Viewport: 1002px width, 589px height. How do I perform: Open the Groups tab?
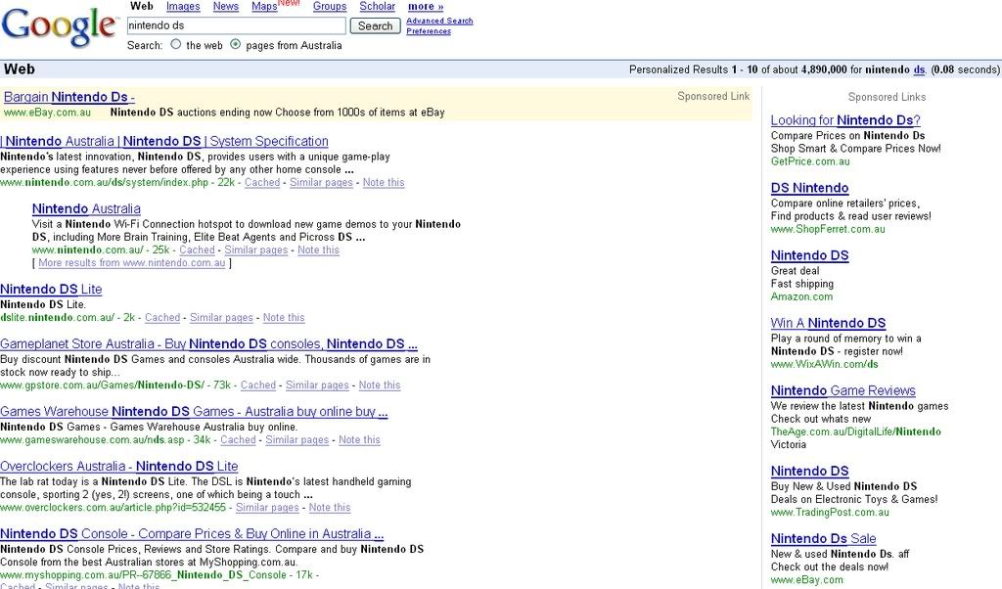point(330,7)
